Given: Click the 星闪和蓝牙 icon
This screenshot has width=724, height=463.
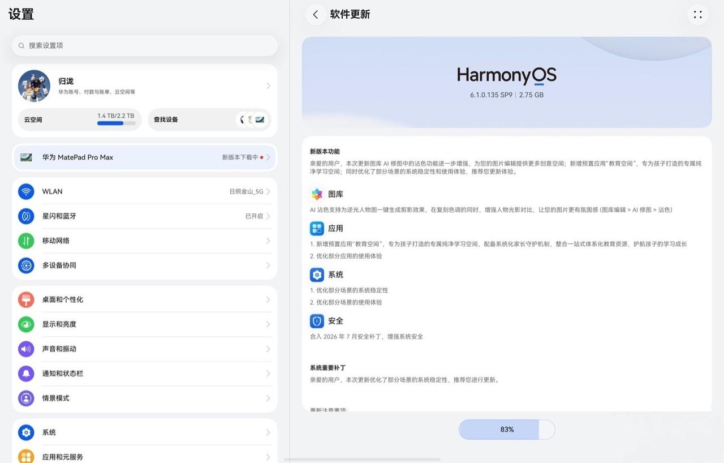Looking at the screenshot, I should (26, 216).
